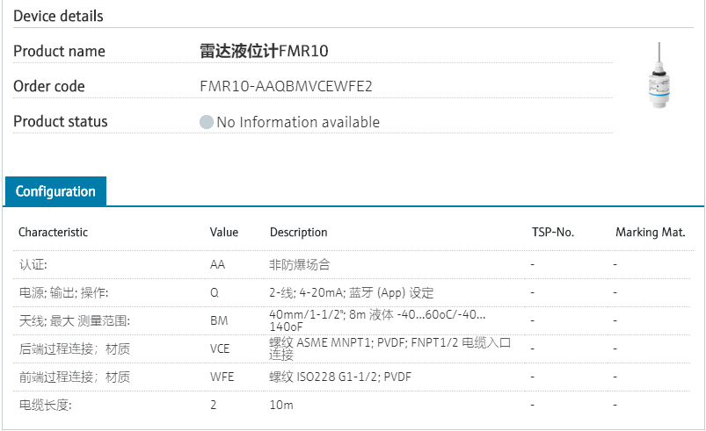This screenshot has height=431, width=706.
Task: Click the Value column header
Action: (224, 233)
